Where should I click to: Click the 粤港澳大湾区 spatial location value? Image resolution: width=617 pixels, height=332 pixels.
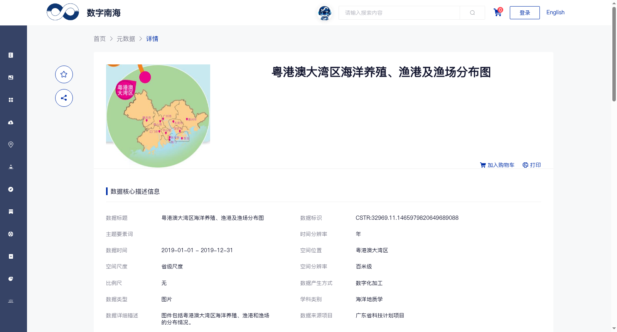[x=372, y=250]
